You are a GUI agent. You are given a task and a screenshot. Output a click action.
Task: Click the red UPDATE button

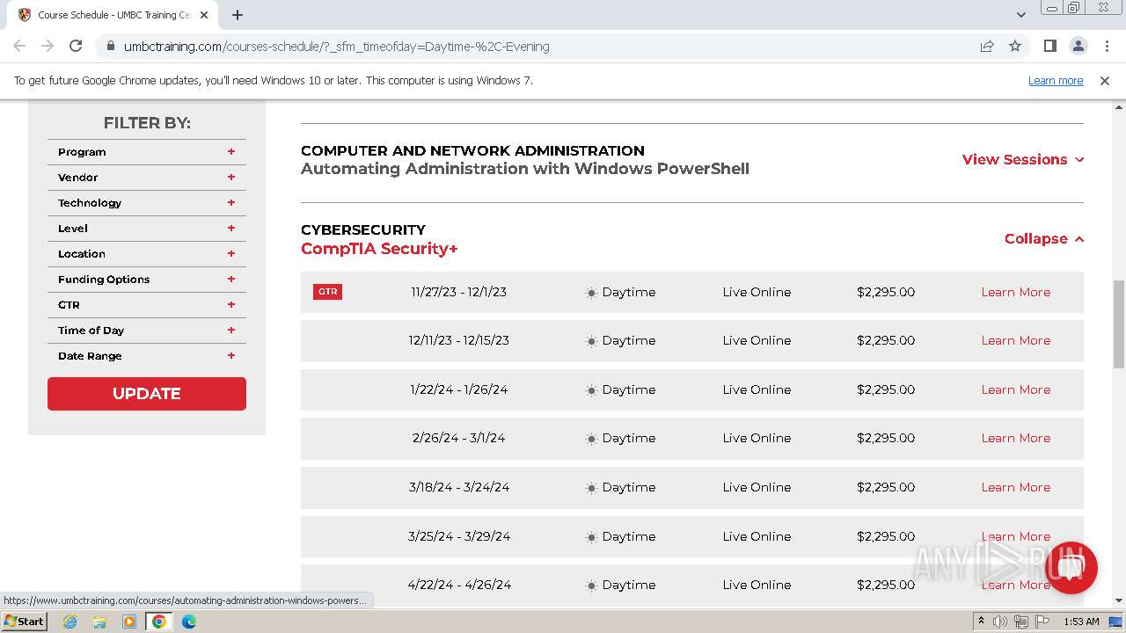pos(147,394)
